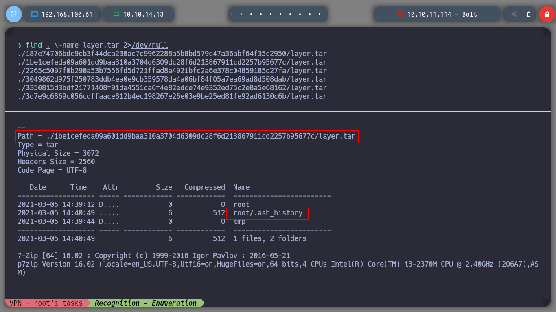
Task: Click the laptop icon beside 10.10.14.13
Action: point(116,14)
